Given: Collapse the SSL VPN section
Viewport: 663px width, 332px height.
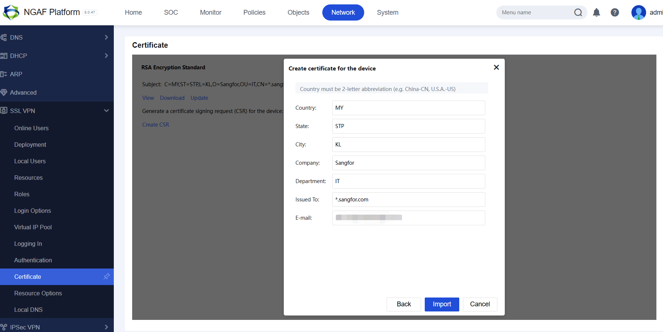Looking at the screenshot, I should point(106,111).
